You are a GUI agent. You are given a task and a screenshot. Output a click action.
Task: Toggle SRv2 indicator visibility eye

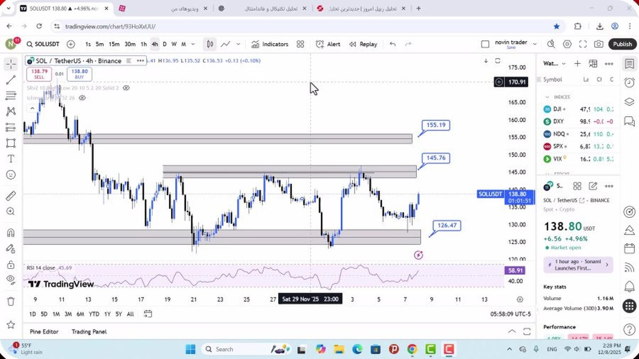[126, 87]
